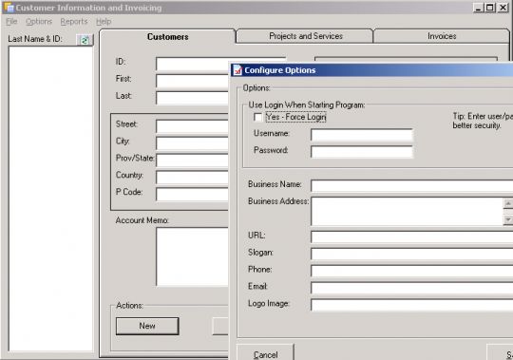This screenshot has width=513, height=360.
Task: Click Business Address scrollbar up arrow
Action: click(507, 203)
